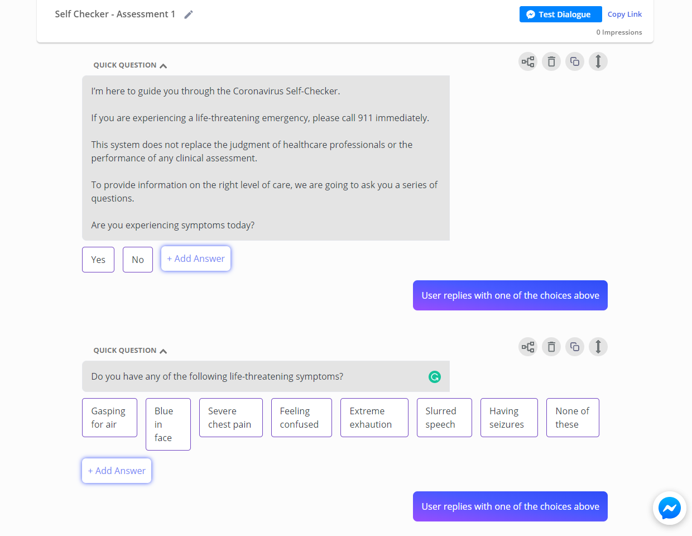Open the branching view for the second question

click(527, 347)
